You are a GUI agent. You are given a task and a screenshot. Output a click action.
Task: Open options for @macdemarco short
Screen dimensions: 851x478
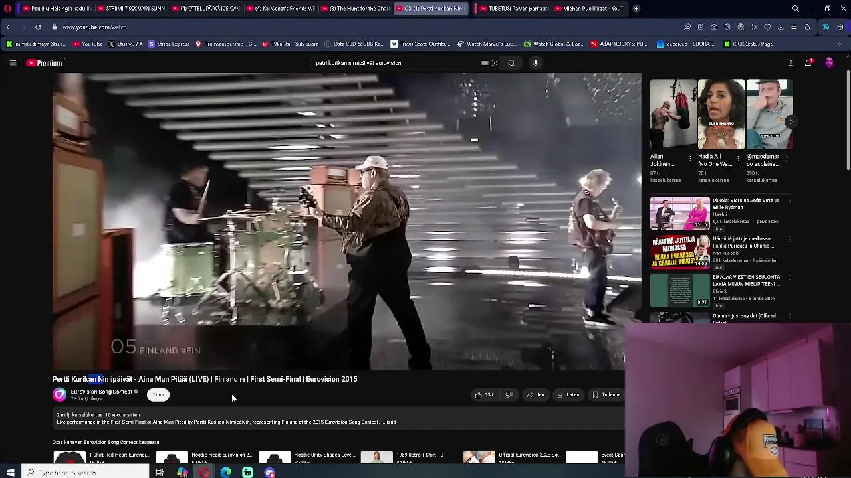787,159
